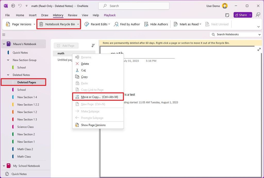Expand the ribbon overflow chevron
The height and width of the screenshot is (178, 264).
click(x=258, y=27)
